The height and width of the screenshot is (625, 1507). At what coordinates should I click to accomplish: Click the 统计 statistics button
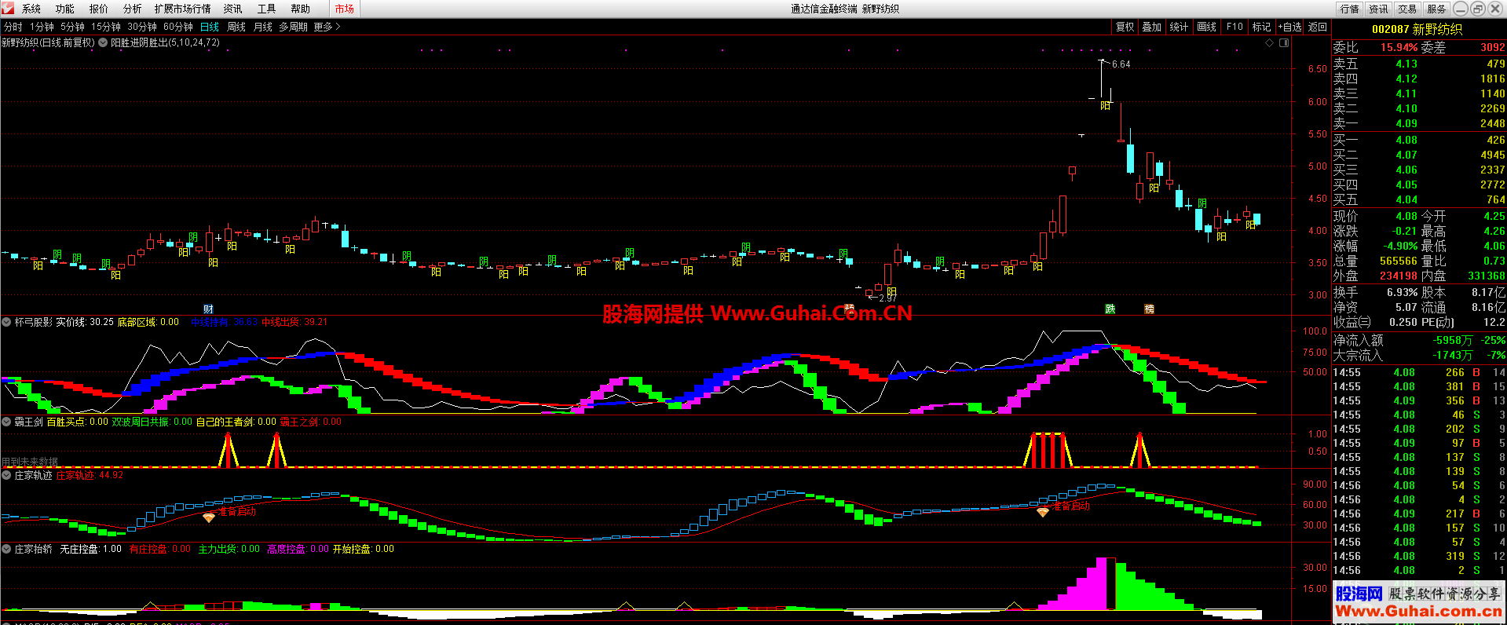(1179, 27)
